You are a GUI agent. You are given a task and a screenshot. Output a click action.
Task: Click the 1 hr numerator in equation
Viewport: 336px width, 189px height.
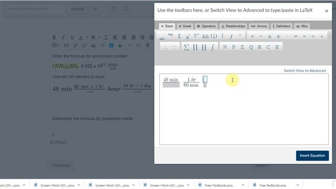(x=191, y=79)
